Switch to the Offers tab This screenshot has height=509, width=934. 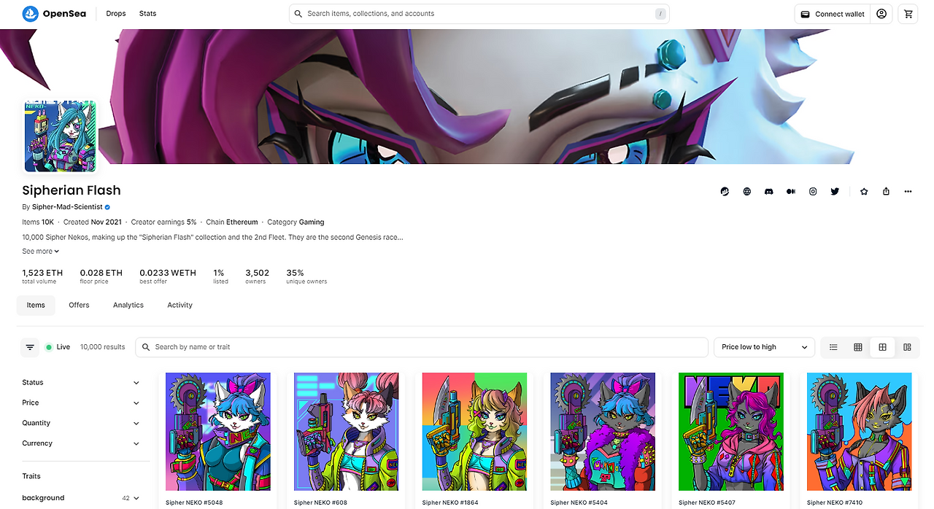(79, 305)
